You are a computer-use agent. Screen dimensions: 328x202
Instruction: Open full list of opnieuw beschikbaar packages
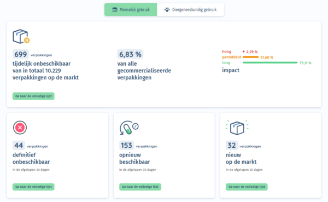(x=140, y=187)
